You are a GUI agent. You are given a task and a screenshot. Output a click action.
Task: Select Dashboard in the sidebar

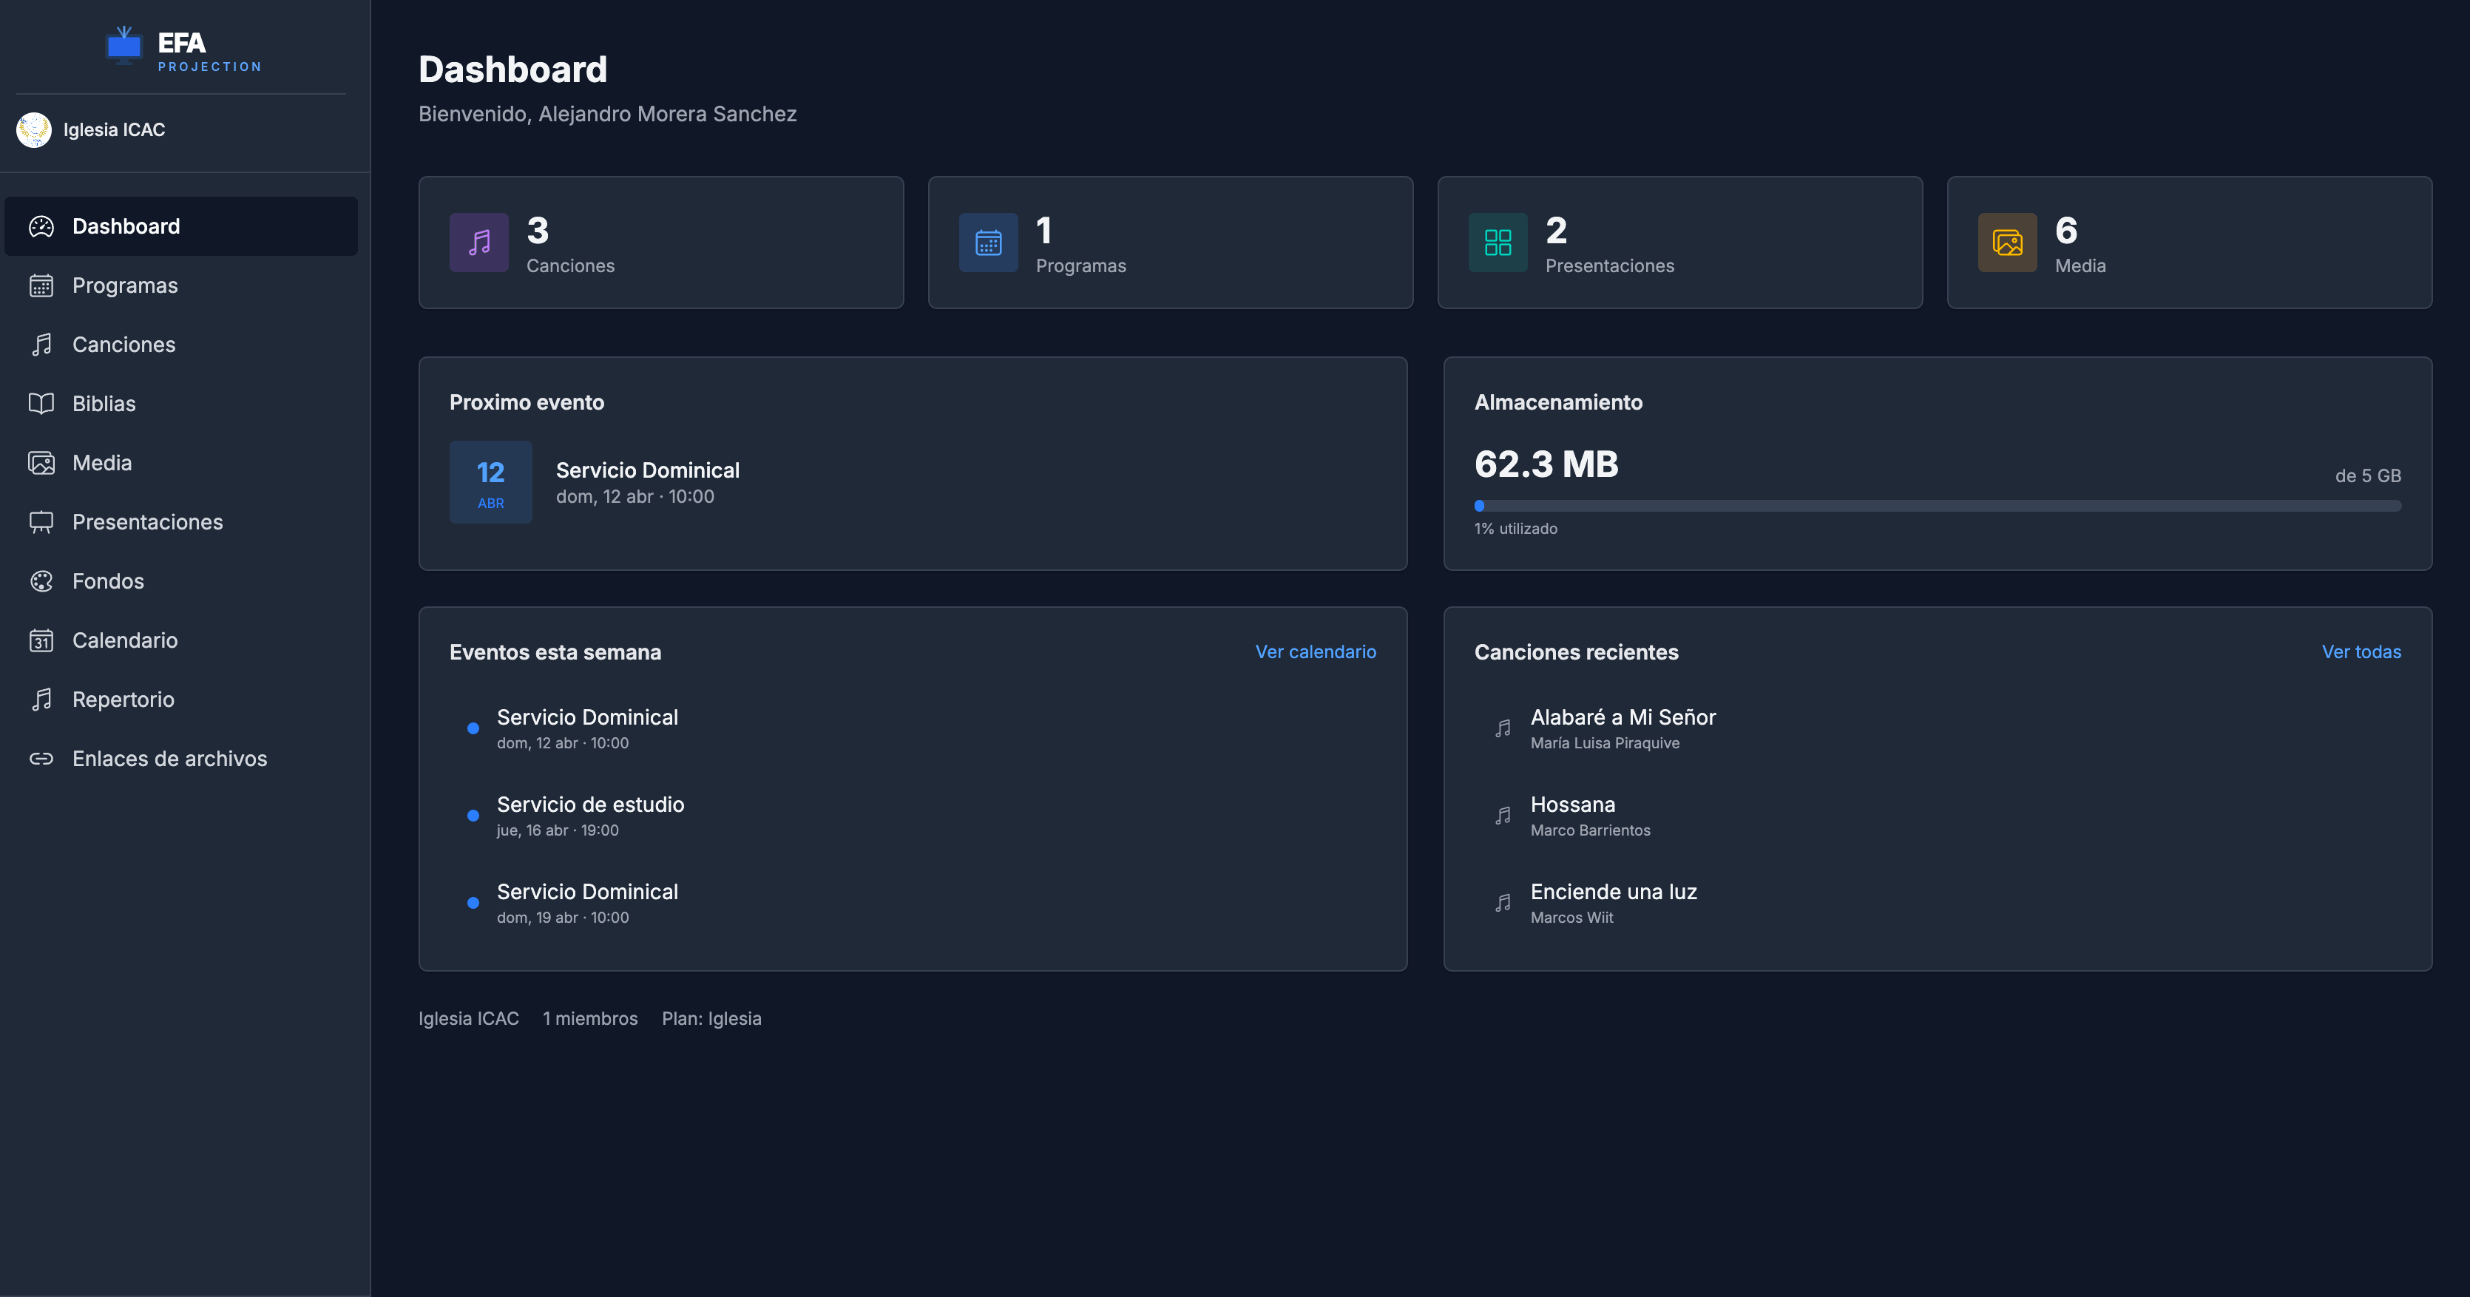point(126,226)
